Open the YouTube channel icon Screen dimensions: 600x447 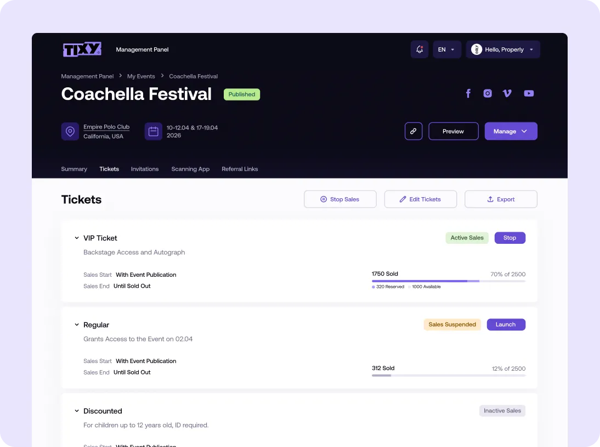coord(528,93)
